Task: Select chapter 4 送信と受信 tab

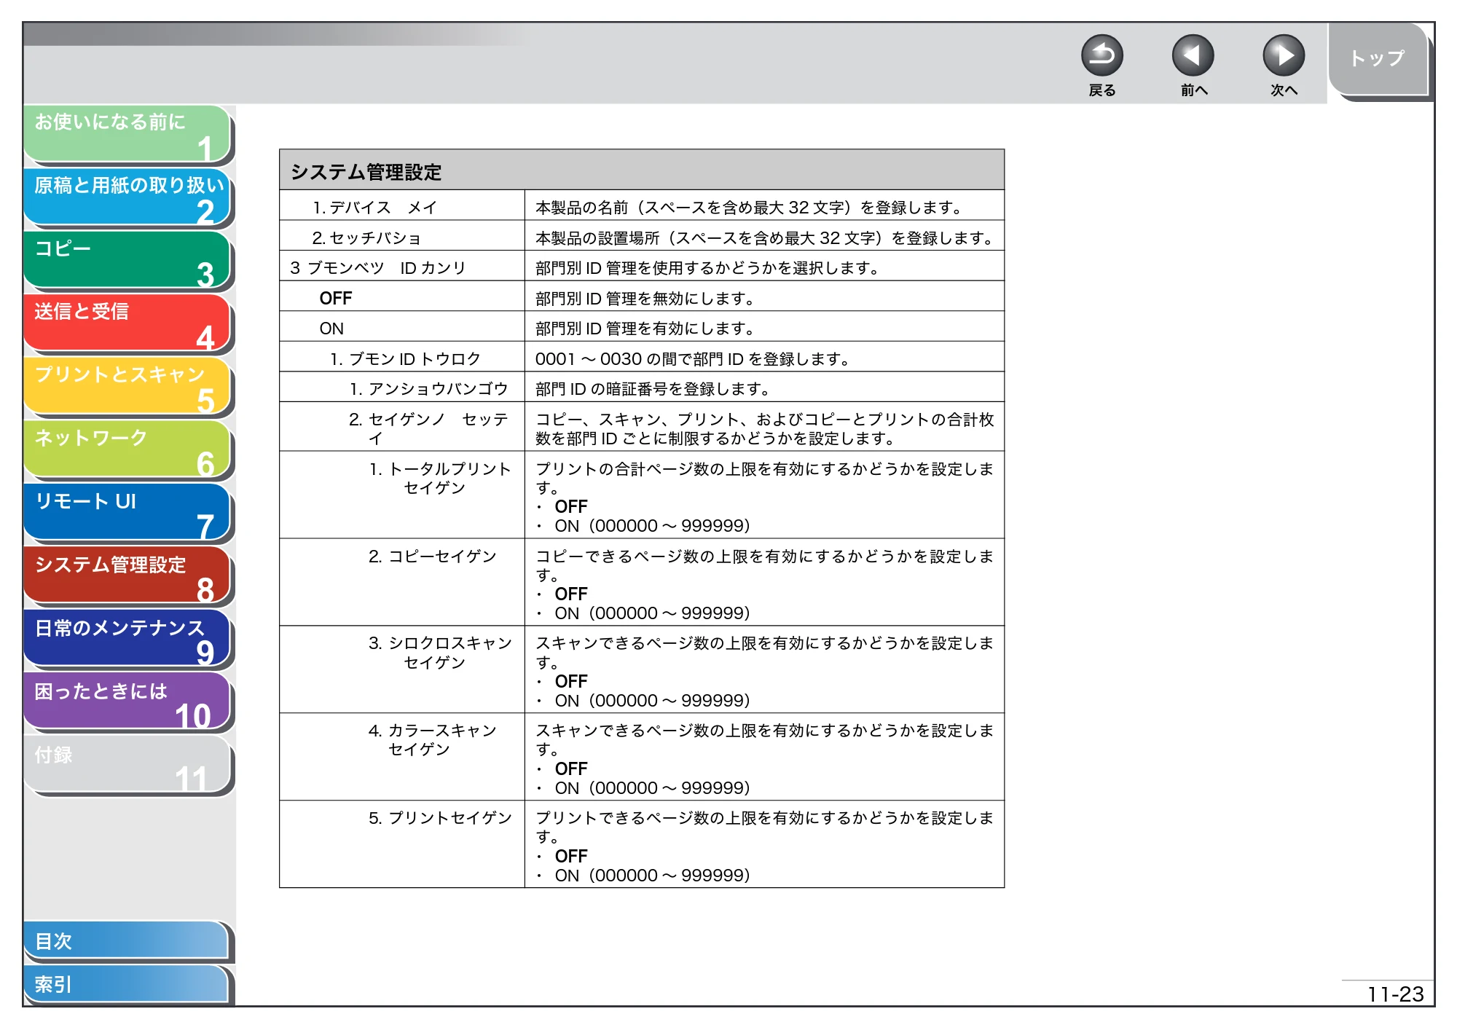Action: (127, 323)
